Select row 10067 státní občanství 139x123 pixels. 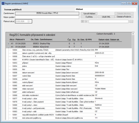(63, 92)
